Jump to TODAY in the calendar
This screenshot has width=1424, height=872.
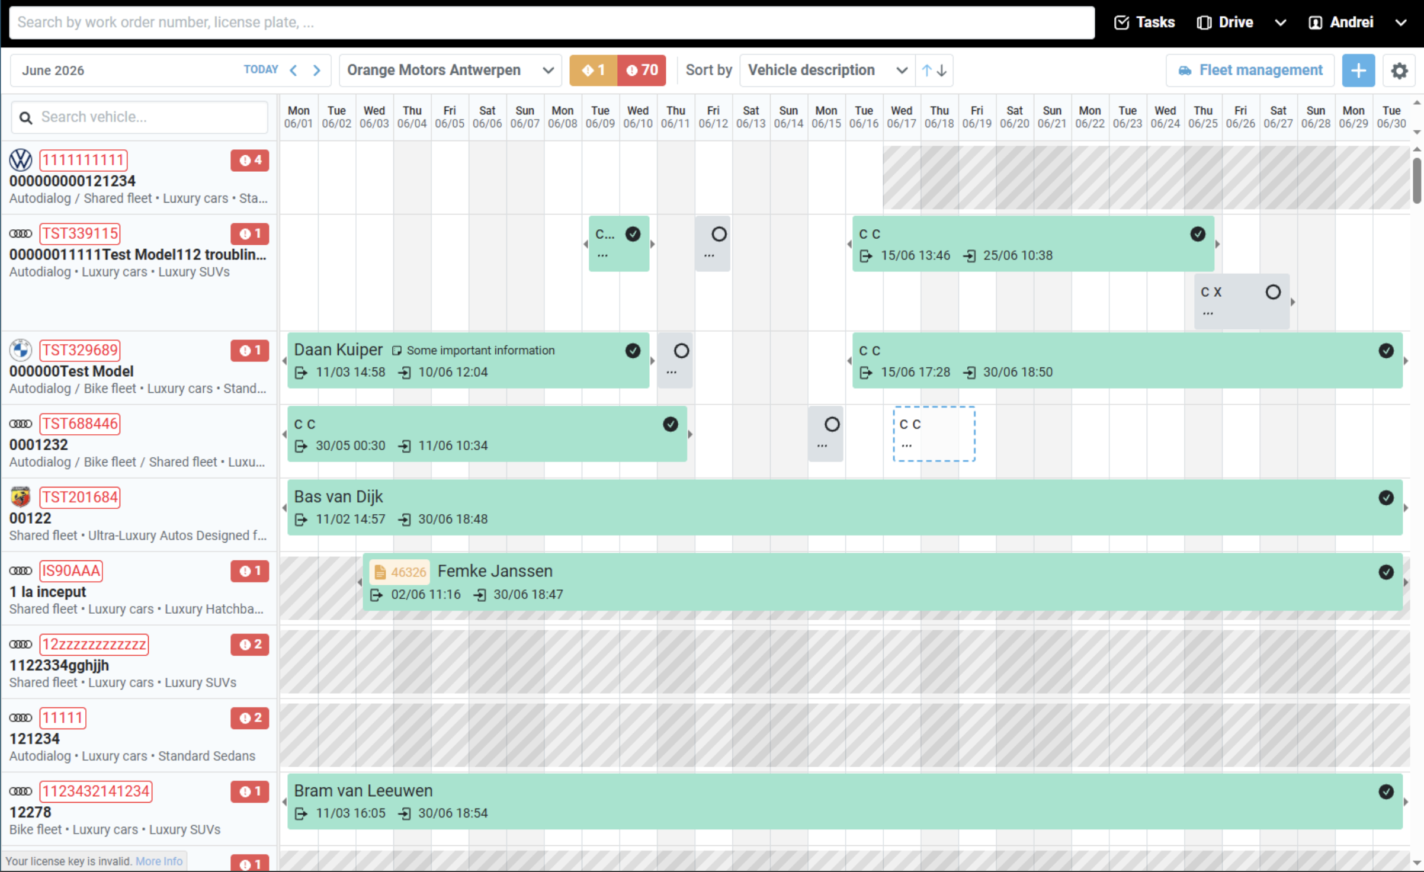[261, 70]
